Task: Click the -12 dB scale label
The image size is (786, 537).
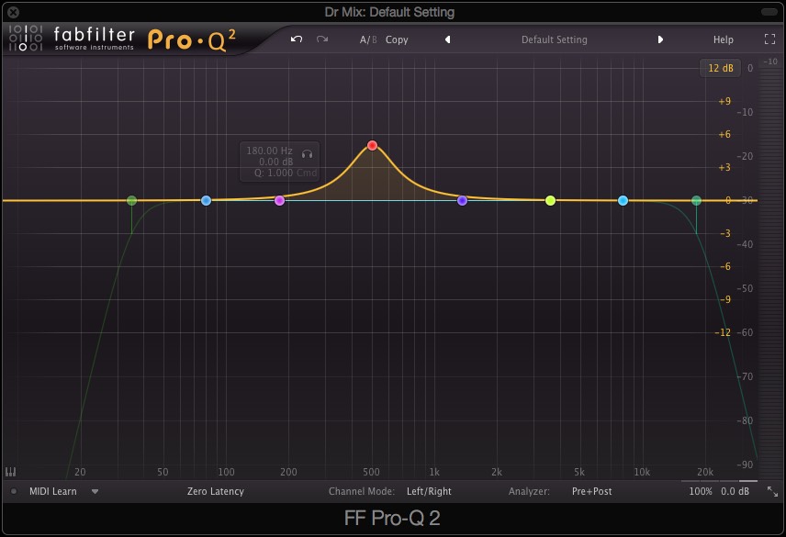Action: [723, 332]
